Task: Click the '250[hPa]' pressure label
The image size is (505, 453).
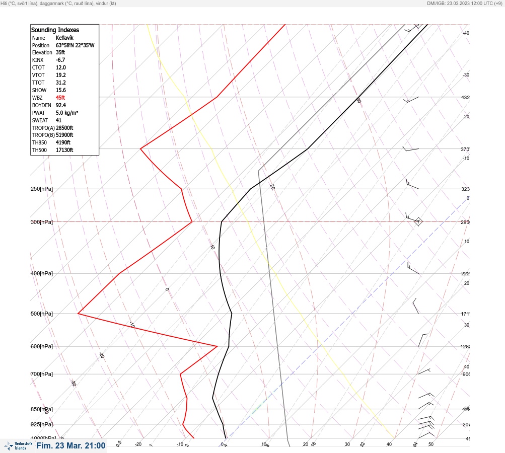Action: pos(42,189)
